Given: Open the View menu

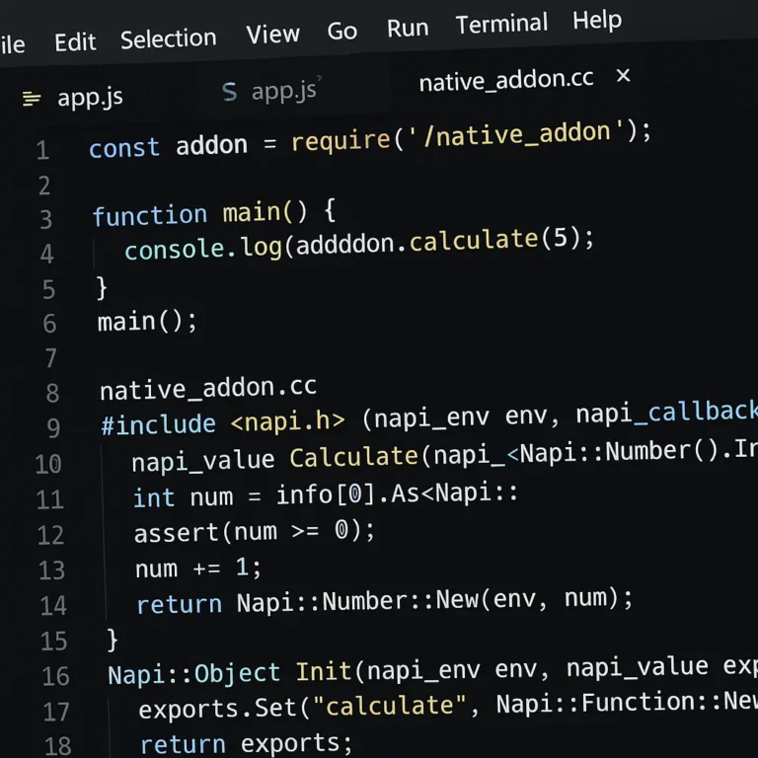Looking at the screenshot, I should pos(272,34).
